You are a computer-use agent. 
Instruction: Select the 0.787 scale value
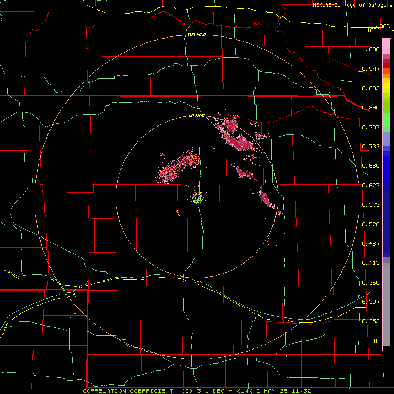(371, 127)
